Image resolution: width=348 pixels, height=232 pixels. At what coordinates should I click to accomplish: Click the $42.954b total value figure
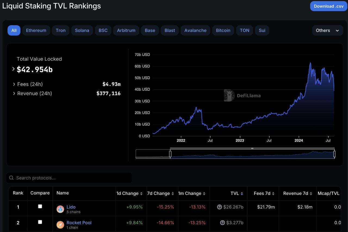pyautogui.click(x=35, y=69)
